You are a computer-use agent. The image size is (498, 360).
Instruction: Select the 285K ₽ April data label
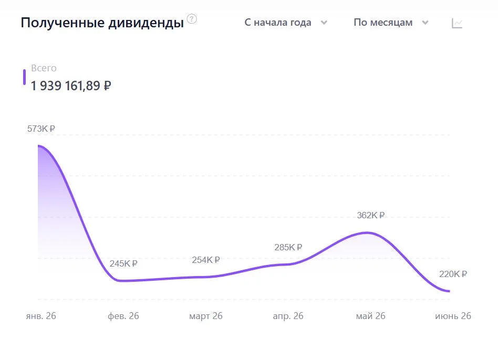click(288, 247)
